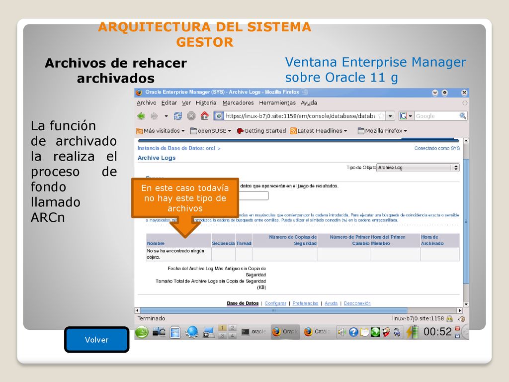Expand the Latest Headlines feed bookmark

[319, 131]
